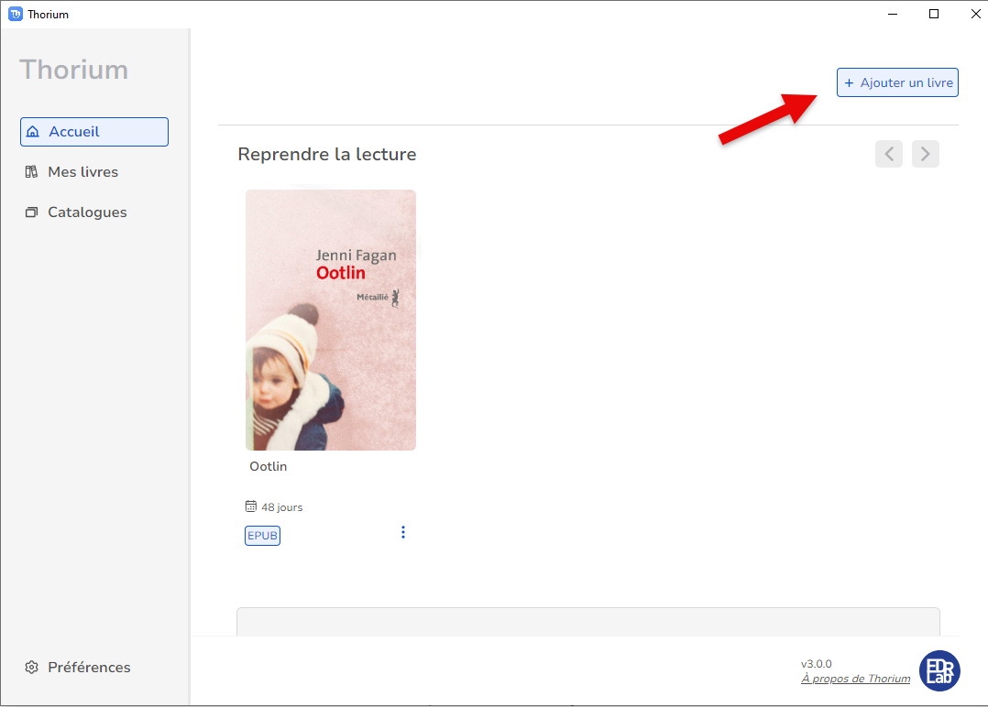Open the three-dot menu for Ootlin
988x707 pixels.
tap(402, 532)
